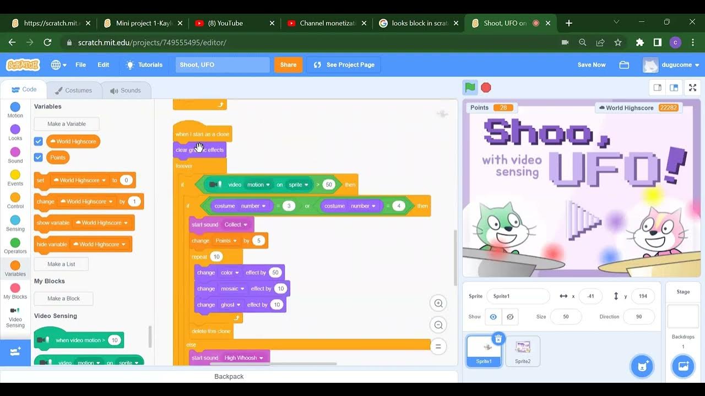Expand the Backpack panel
The height and width of the screenshot is (396, 705).
point(229,376)
